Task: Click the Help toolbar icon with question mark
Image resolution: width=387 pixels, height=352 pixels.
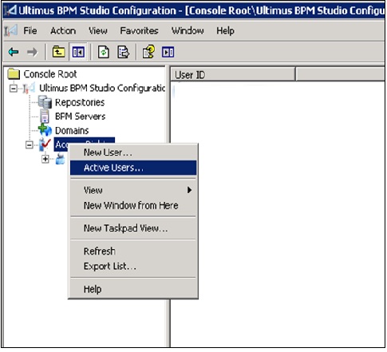Action: click(x=148, y=52)
